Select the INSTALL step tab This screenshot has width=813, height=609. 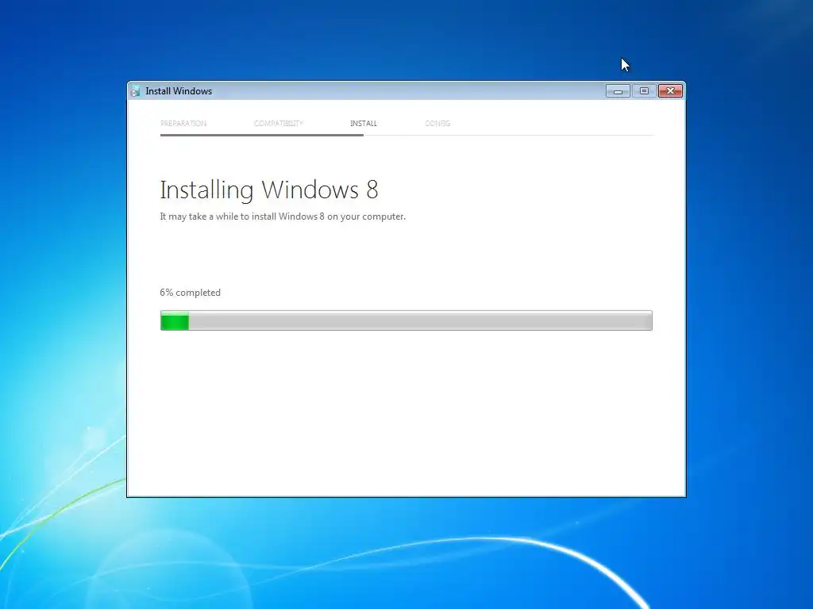coord(364,123)
